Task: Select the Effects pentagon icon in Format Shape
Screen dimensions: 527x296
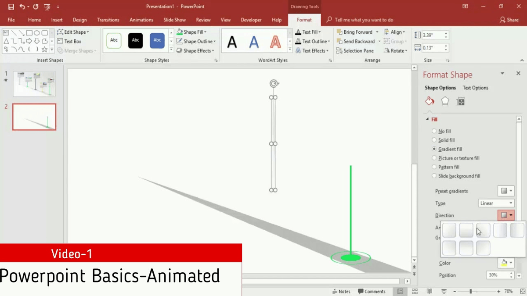Action: point(445,101)
